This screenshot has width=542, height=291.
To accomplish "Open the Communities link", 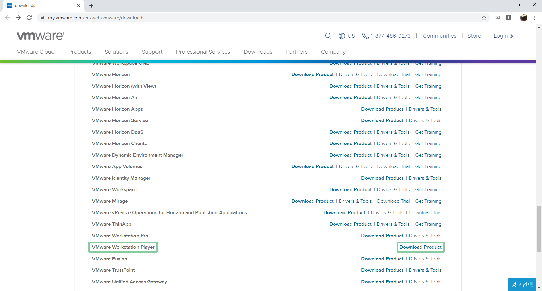I will [x=439, y=36].
